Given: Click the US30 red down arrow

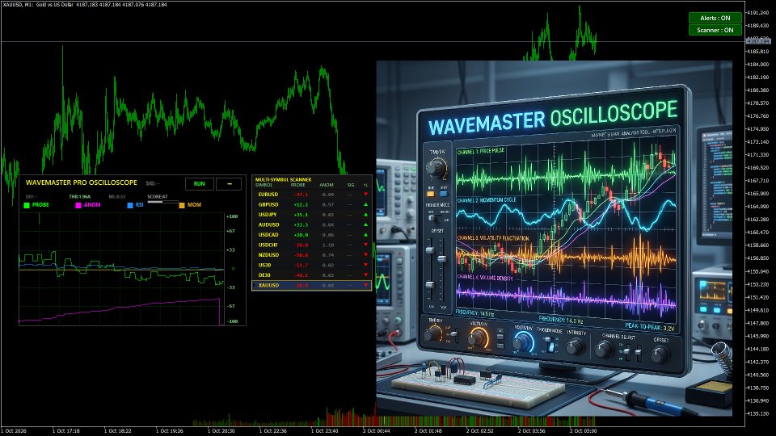Looking at the screenshot, I should (x=365, y=265).
